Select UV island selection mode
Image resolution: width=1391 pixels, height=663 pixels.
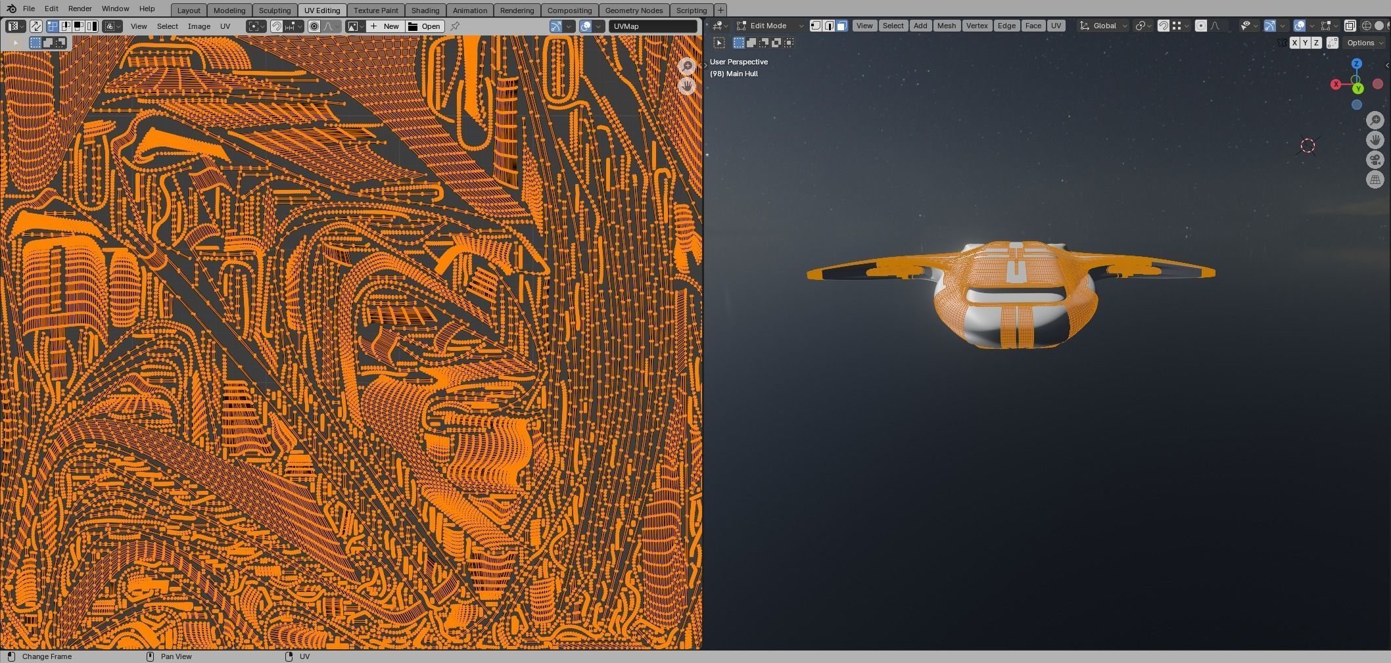point(91,26)
